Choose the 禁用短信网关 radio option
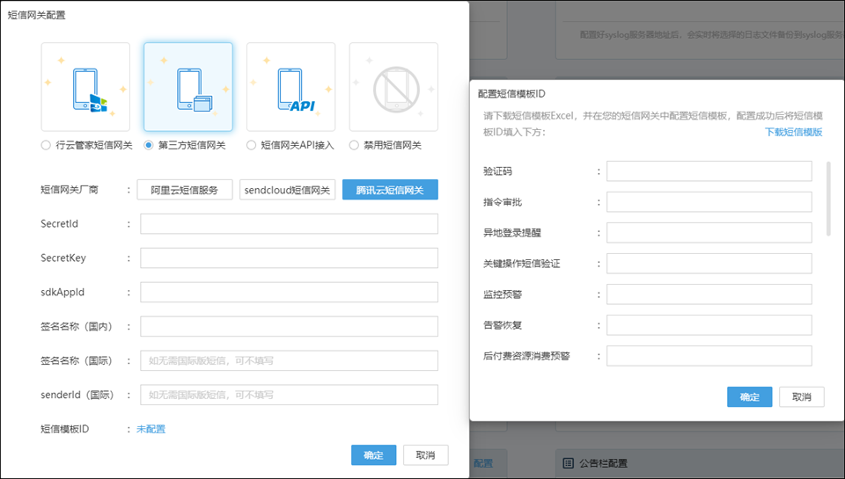The height and width of the screenshot is (479, 845). click(x=355, y=145)
